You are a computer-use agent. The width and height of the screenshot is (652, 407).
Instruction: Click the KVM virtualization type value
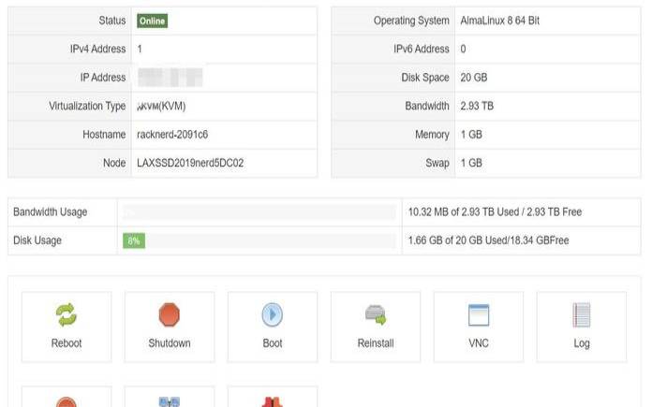(161, 106)
